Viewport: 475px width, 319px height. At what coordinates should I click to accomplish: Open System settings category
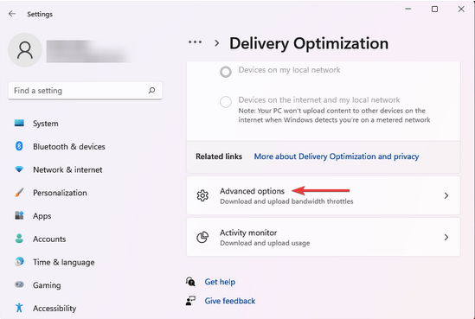[x=46, y=124]
